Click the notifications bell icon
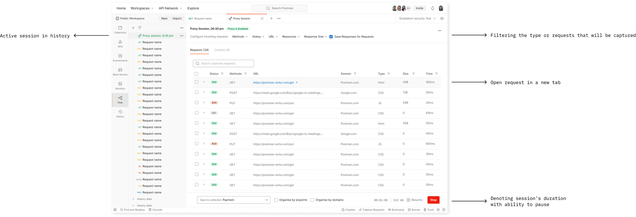Viewport: 636px width, 217px height. pyautogui.click(x=433, y=8)
